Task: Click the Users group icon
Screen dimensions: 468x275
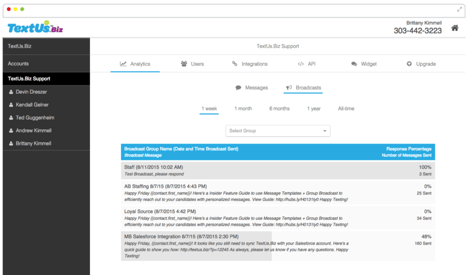Action: [184, 63]
